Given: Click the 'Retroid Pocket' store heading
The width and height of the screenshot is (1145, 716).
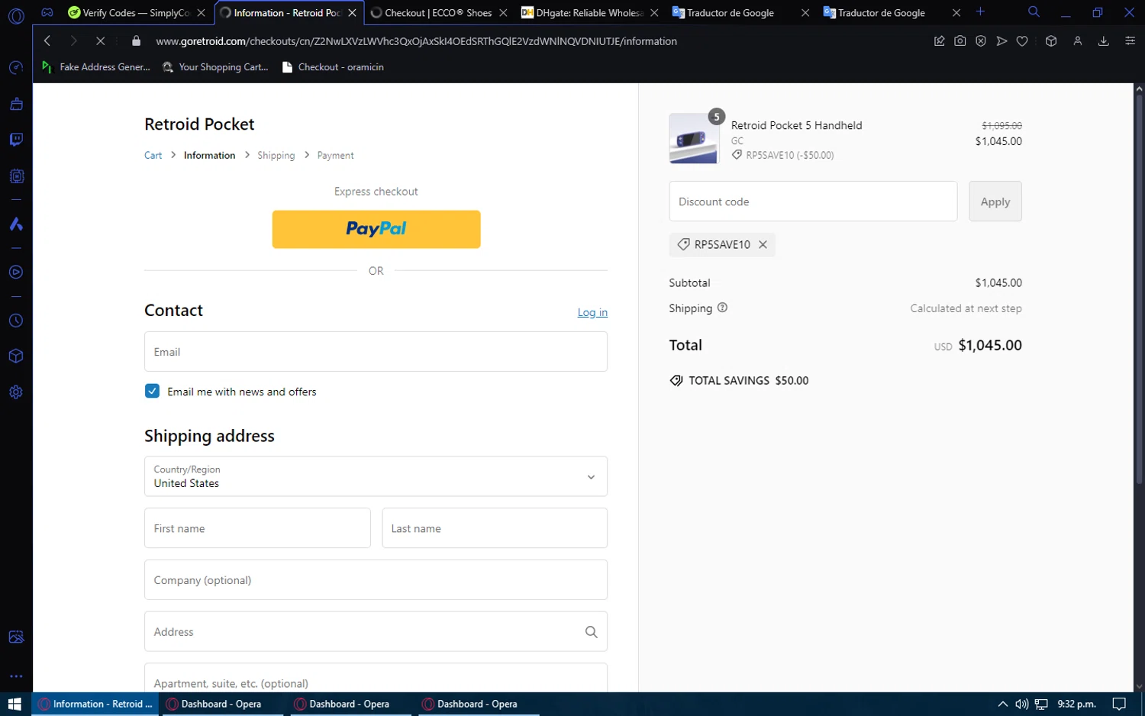Looking at the screenshot, I should point(199,124).
